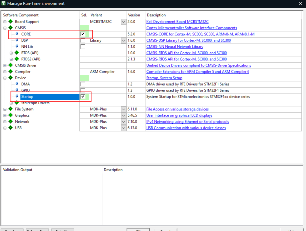The height and width of the screenshot is (231, 306).
Task: Click the USB green diamond icon
Action: point(10,128)
